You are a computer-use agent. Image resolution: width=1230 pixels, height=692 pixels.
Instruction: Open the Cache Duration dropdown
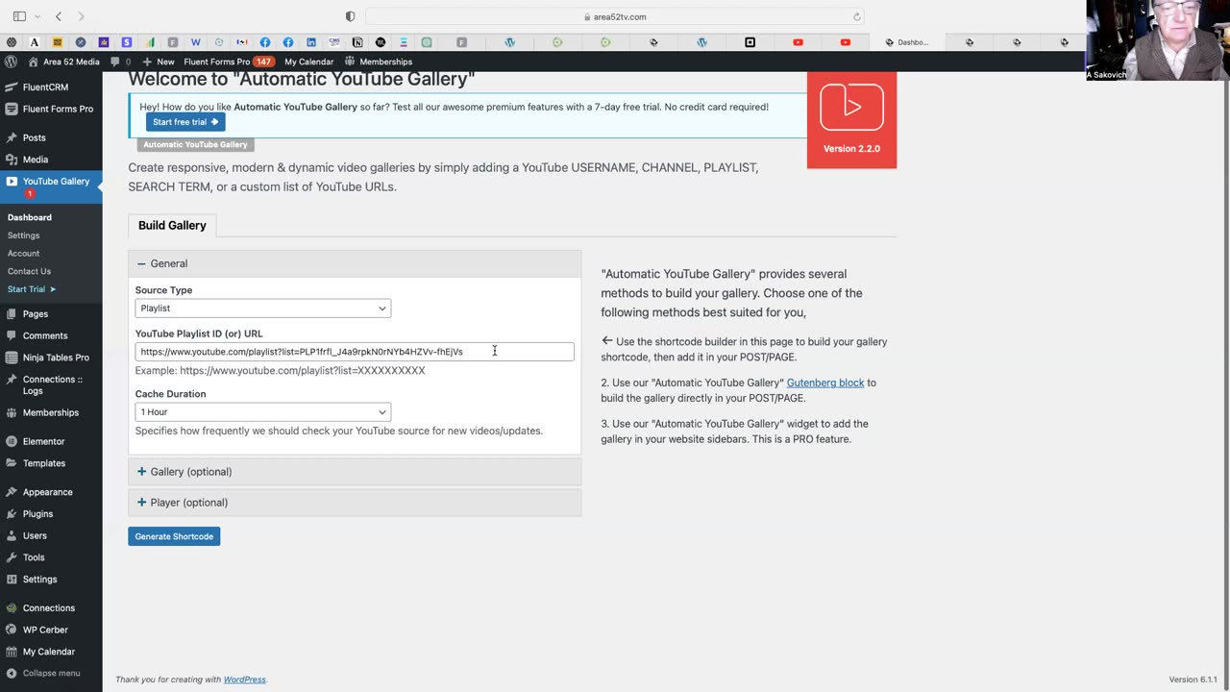point(262,412)
